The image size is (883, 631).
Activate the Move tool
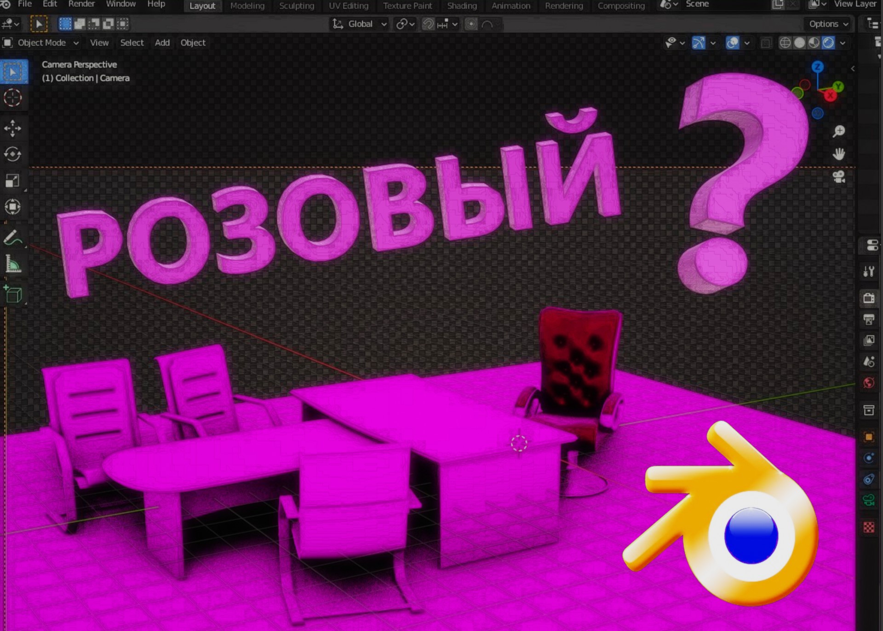pyautogui.click(x=13, y=128)
